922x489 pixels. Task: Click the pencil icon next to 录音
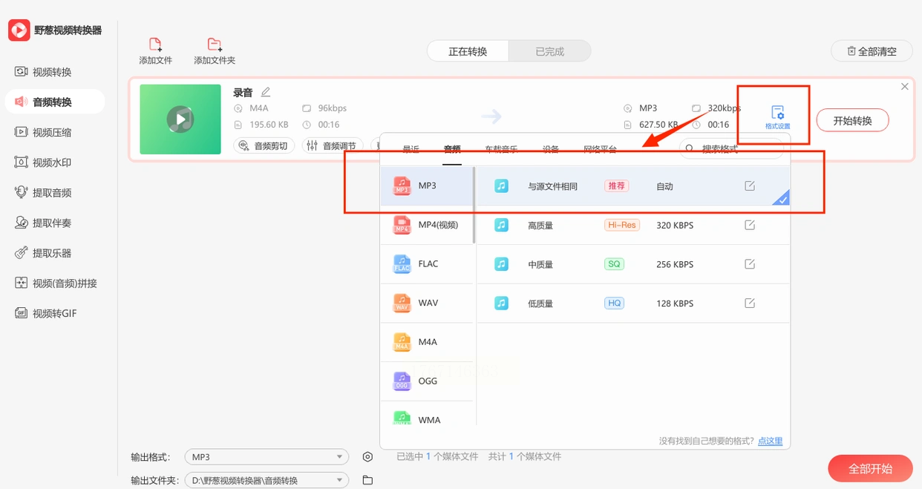pos(266,92)
